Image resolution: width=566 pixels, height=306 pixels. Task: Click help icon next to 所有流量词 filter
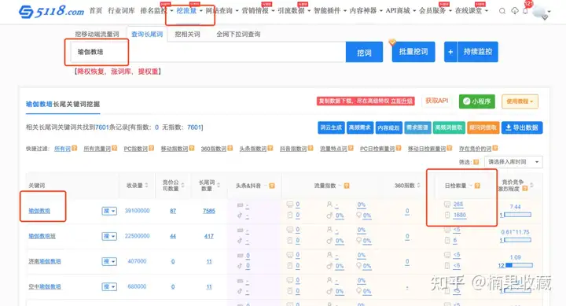point(115,148)
